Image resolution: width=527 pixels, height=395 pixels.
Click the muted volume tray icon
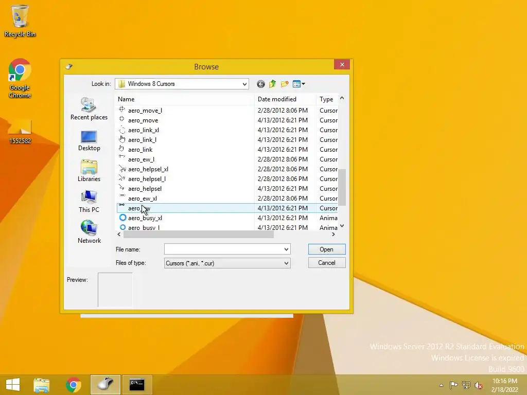click(x=479, y=385)
